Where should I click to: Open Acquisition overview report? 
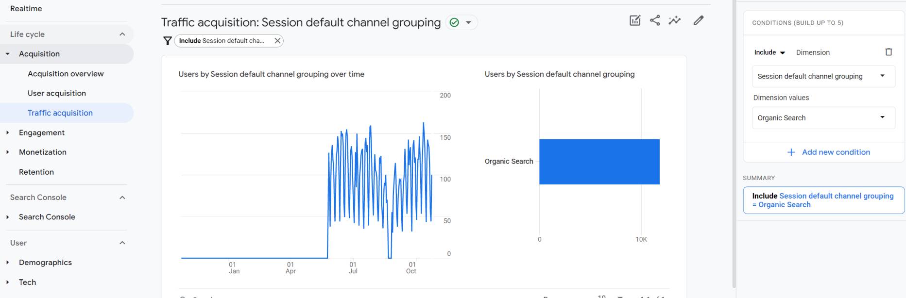click(66, 74)
